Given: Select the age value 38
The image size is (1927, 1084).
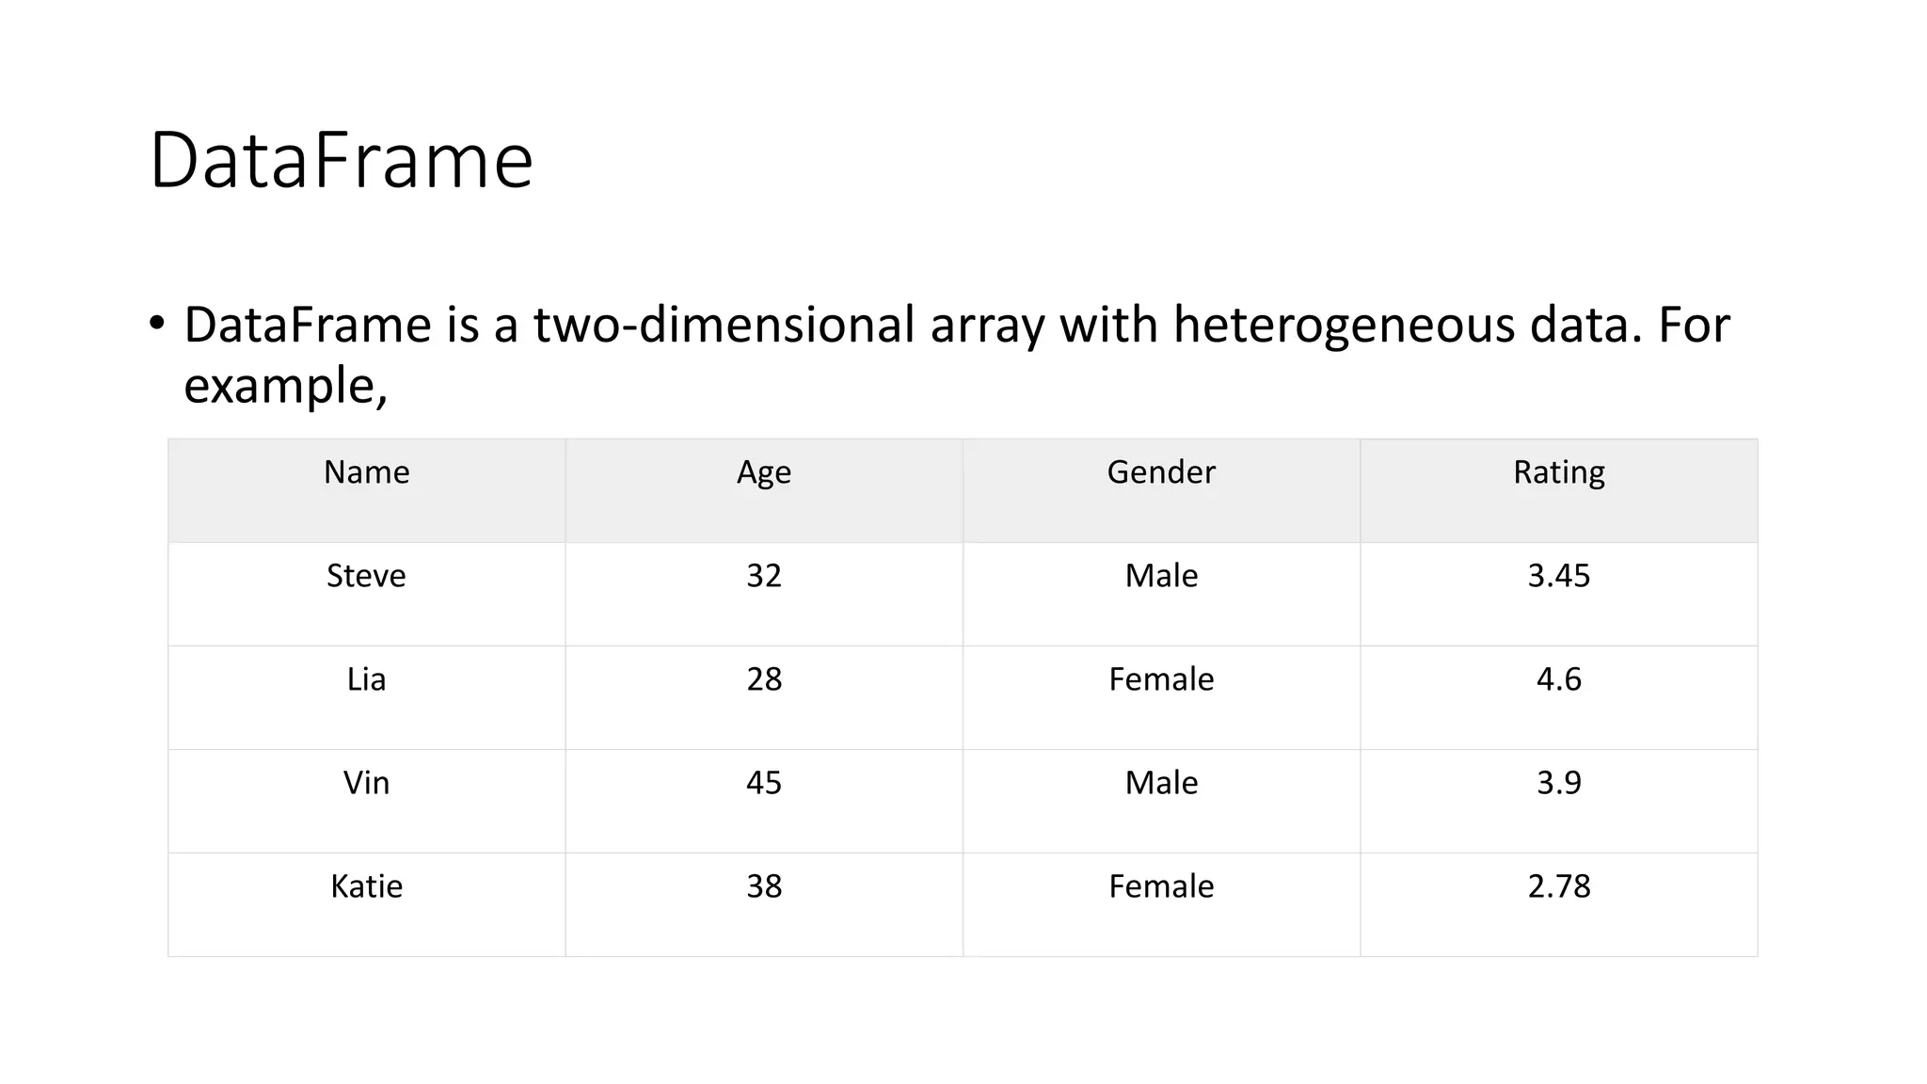Looking at the screenshot, I should (x=763, y=886).
